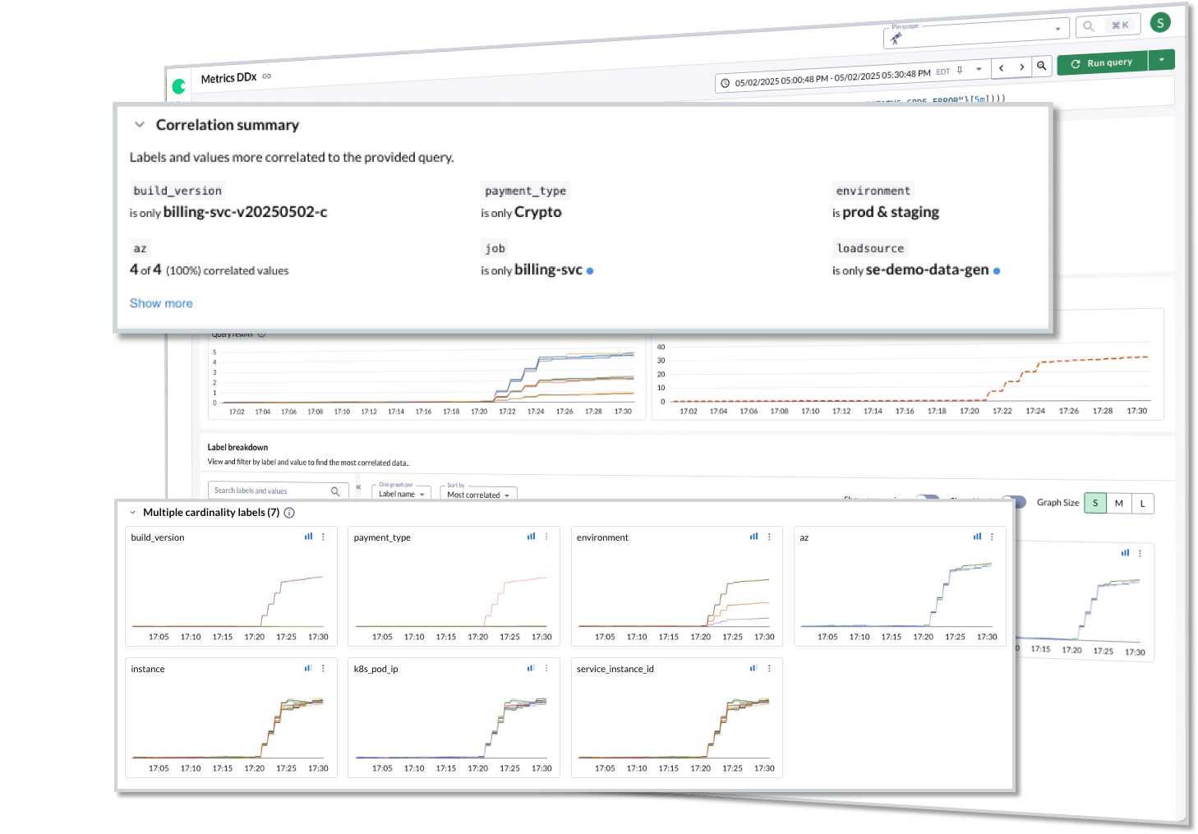Select graph size L
The image size is (1198, 834).
[x=1142, y=504]
